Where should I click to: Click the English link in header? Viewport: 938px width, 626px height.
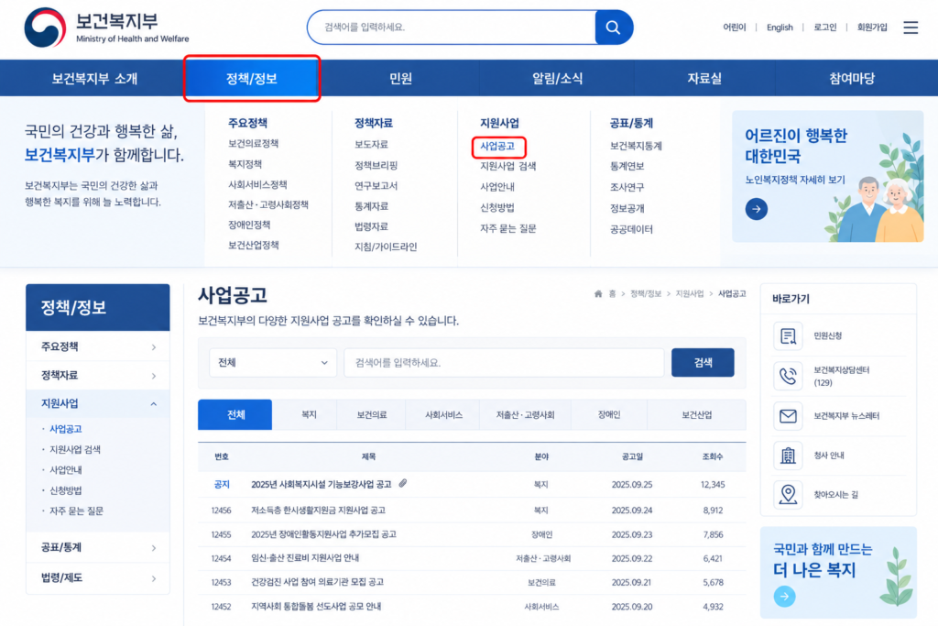(780, 27)
